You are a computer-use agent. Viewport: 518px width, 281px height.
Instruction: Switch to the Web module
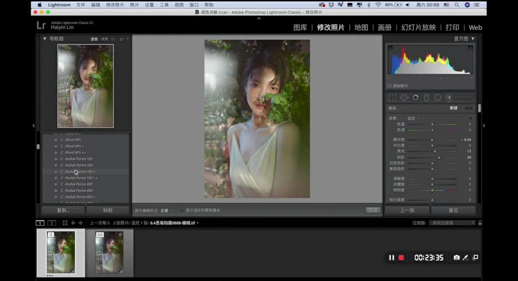(x=475, y=27)
